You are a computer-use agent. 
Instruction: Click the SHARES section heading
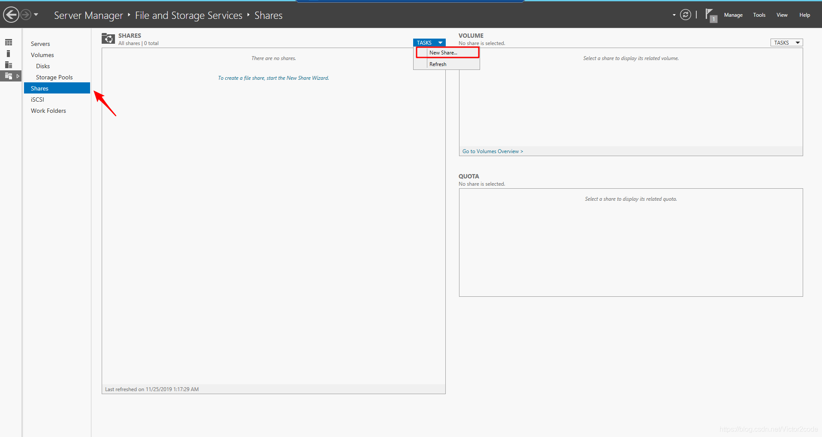(130, 36)
